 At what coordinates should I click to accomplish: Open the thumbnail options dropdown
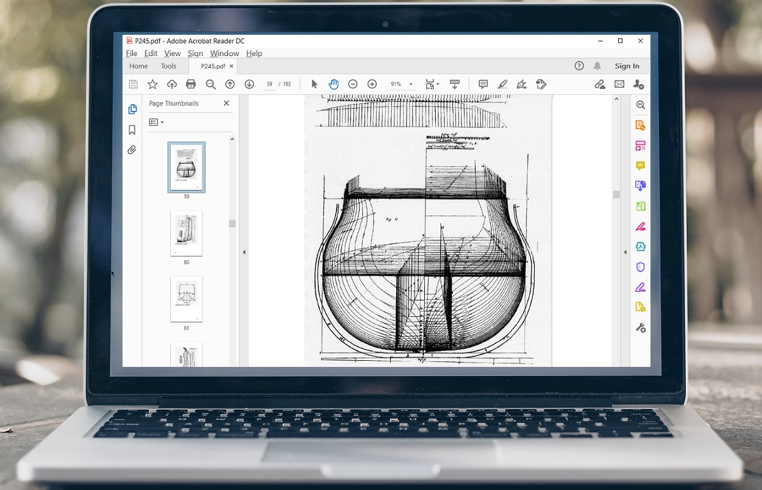pos(156,122)
